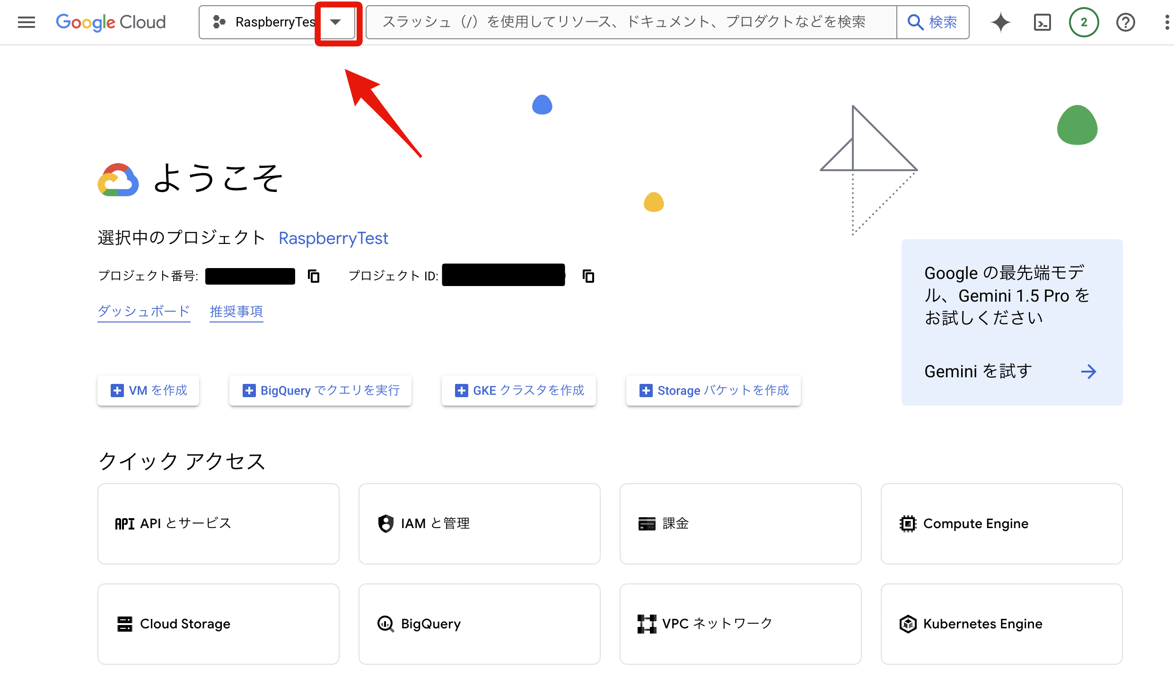Viewport: 1174px width, 695px height.
Task: Click Storage バケットを作成 button
Action: click(x=713, y=390)
